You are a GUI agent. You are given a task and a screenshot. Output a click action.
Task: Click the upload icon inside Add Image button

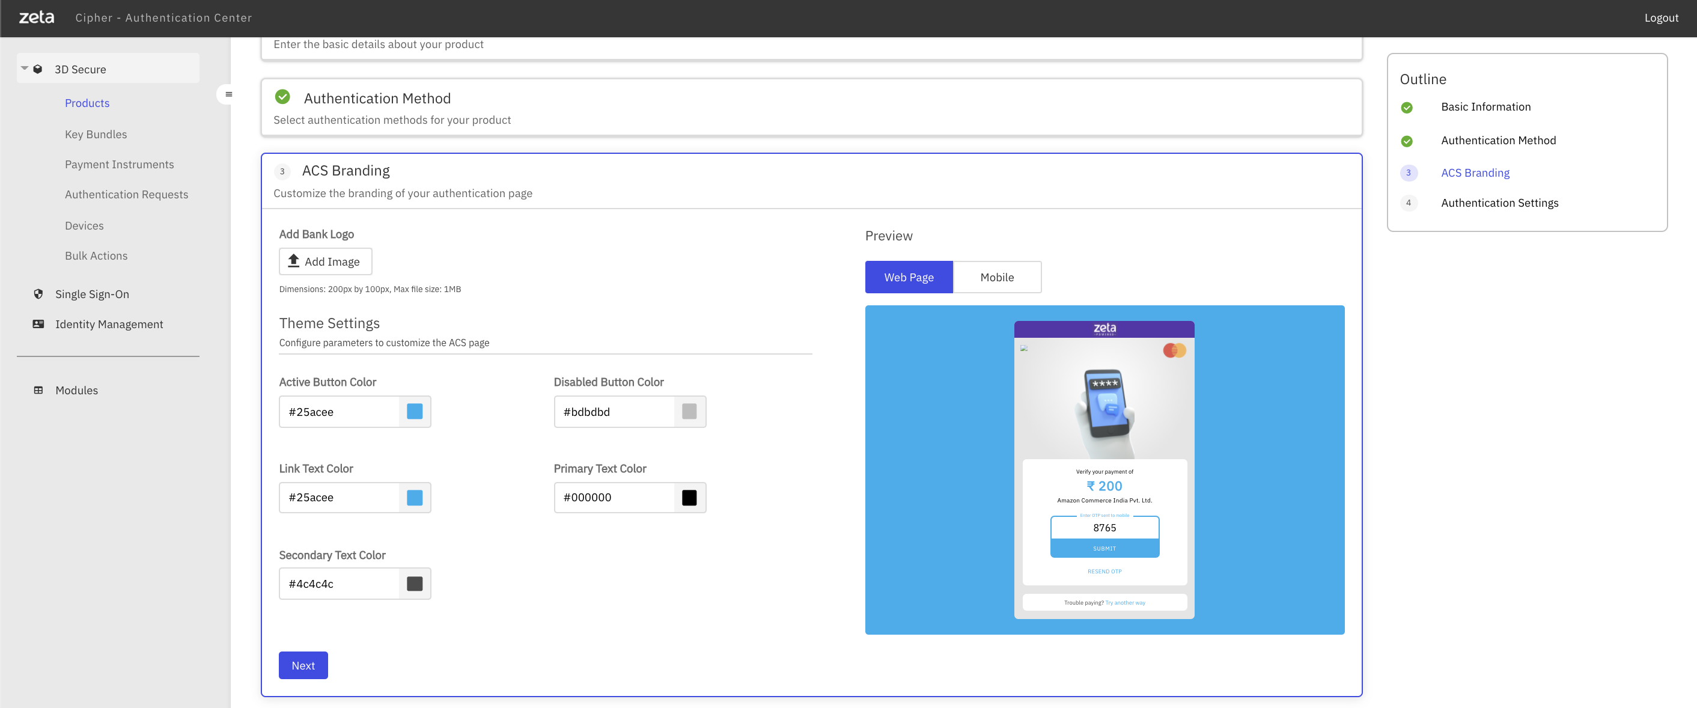[293, 261]
